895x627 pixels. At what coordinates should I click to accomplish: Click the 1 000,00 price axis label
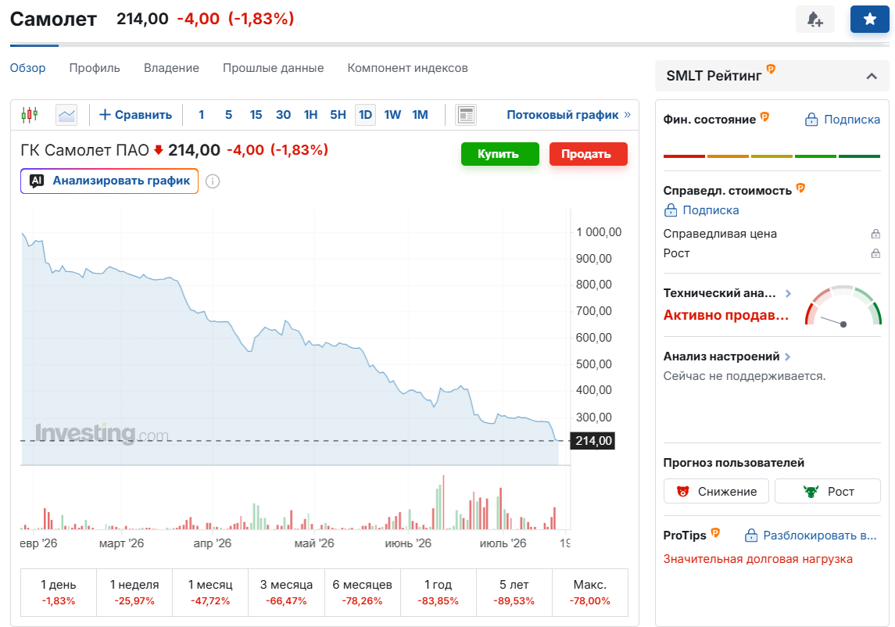(599, 232)
